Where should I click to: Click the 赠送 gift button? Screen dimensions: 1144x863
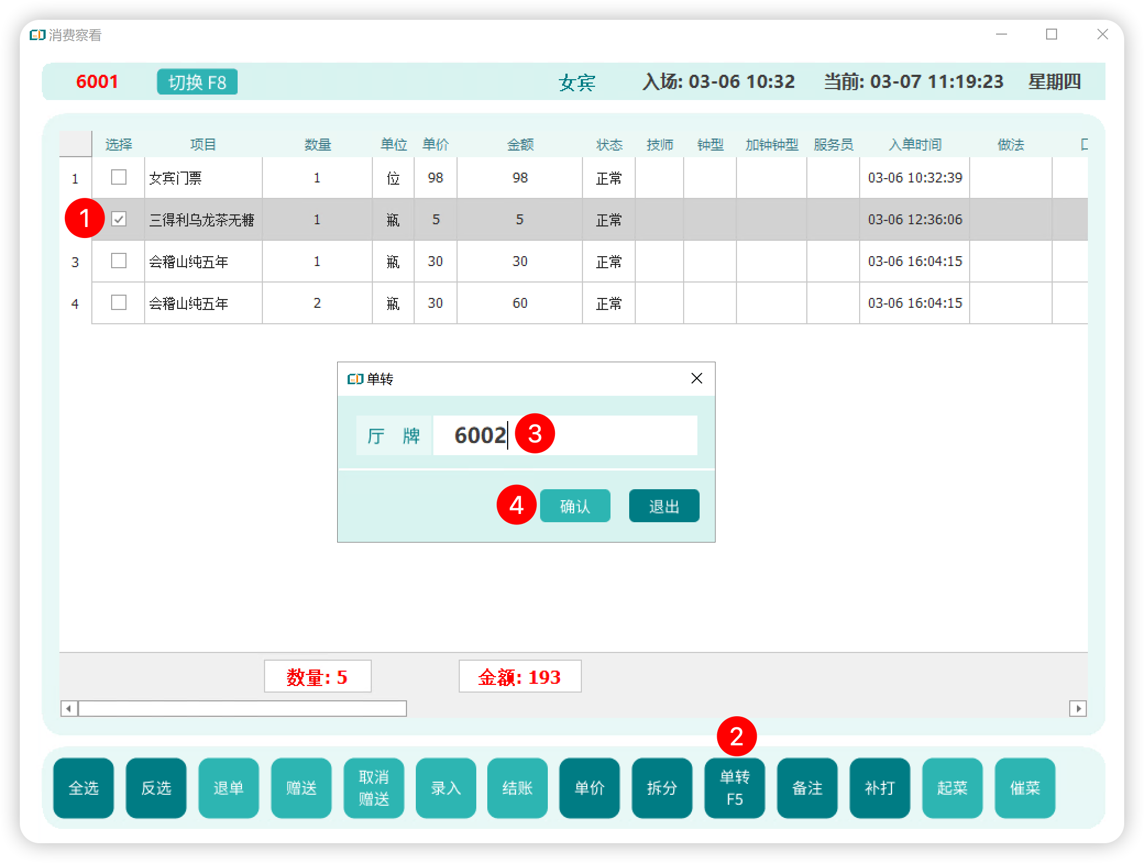tap(301, 788)
